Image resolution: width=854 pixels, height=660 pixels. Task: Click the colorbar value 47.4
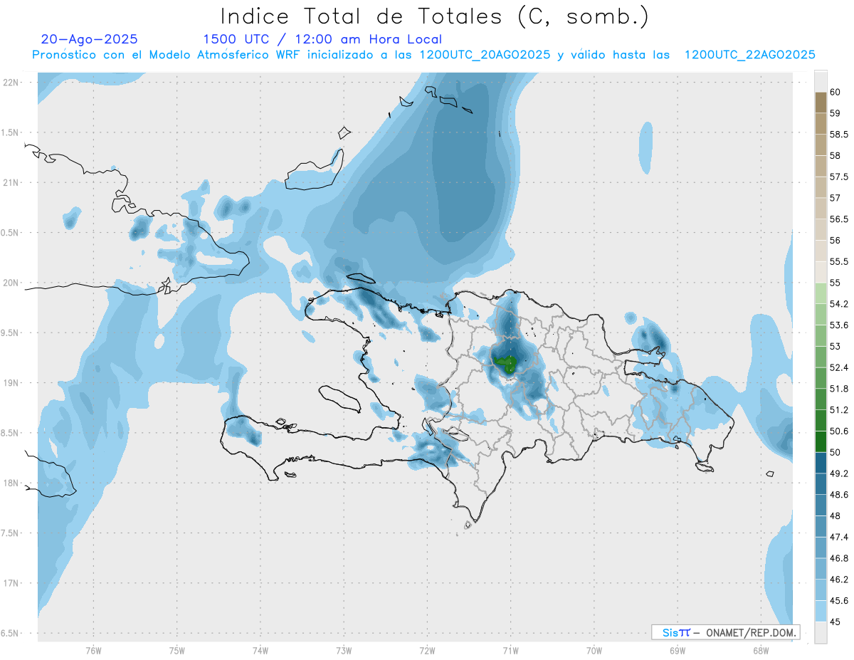tap(839, 537)
